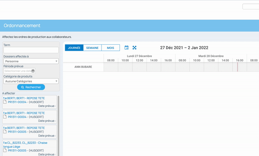This screenshot has height=156, width=259.
Task: Click the date range title 27 Déc 2021
Action: pos(184,48)
